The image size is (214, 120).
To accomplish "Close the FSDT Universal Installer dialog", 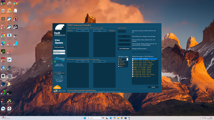I will pyautogui.click(x=153, y=87).
